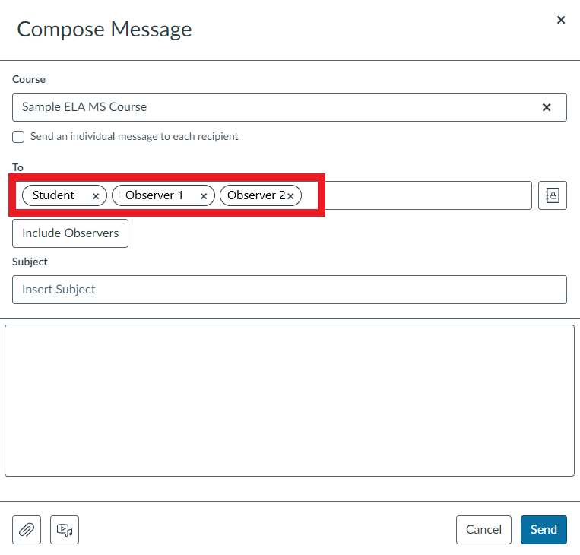The width and height of the screenshot is (580, 555).
Task: Clear the Sample ELA MS Course selection
Action: 547,107
